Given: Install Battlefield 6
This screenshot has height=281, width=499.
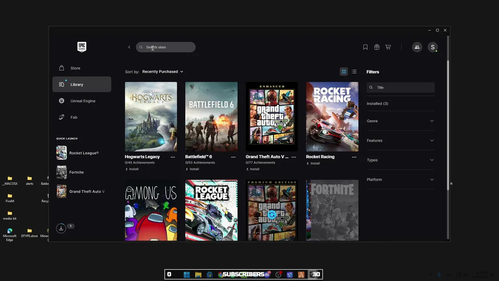Looking at the screenshot, I should tap(192, 169).
